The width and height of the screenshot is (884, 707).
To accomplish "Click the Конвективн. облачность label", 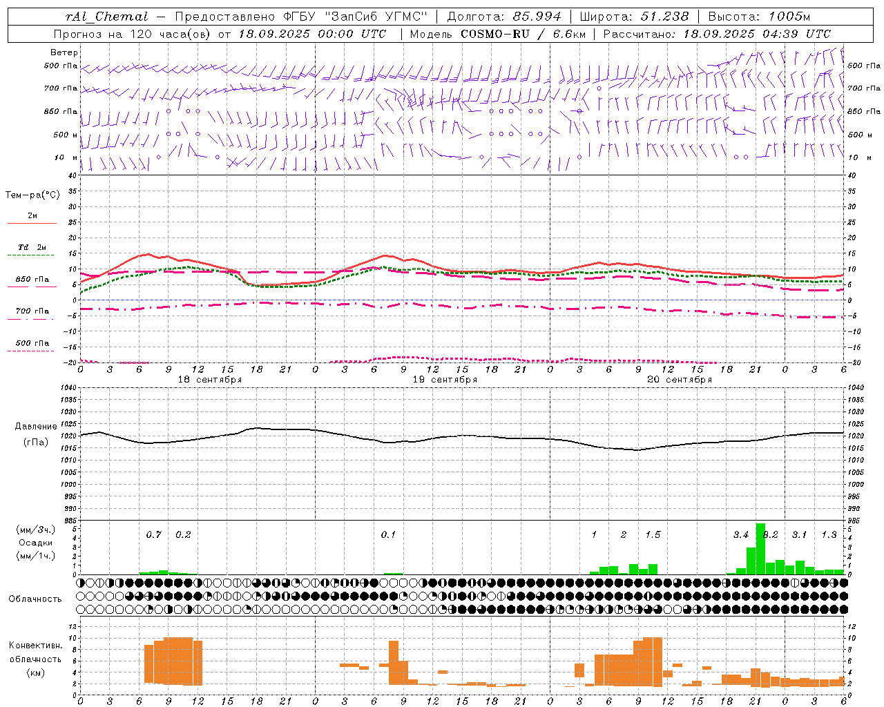I will (36, 652).
